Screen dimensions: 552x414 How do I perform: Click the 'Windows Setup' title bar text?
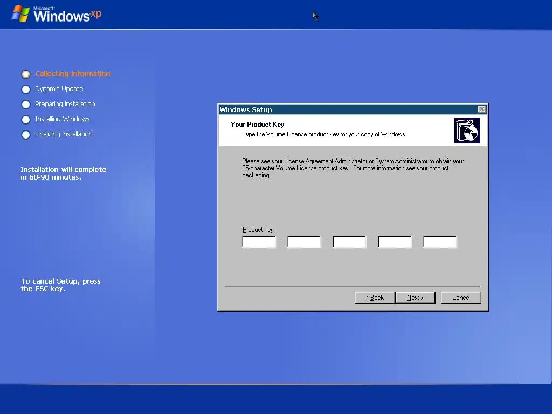[x=246, y=109]
